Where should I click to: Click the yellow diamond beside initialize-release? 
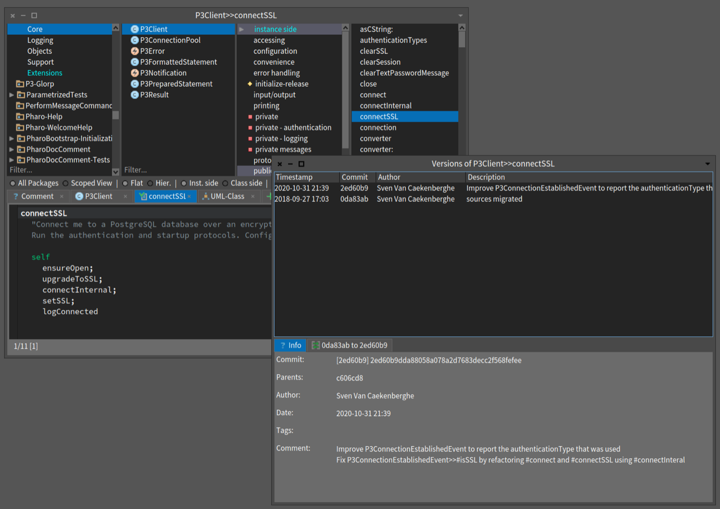(x=250, y=84)
